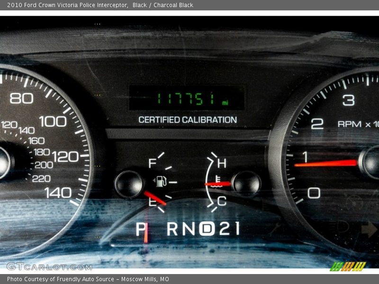
Task: Click the temperature gauge center knob
Action: point(246,184)
